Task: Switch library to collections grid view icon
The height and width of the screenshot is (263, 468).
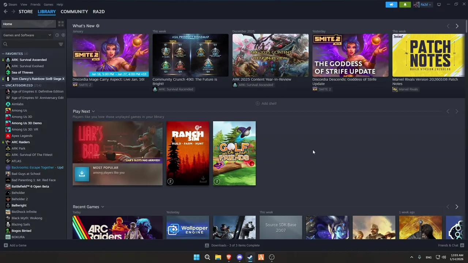Action: pyautogui.click(x=61, y=24)
